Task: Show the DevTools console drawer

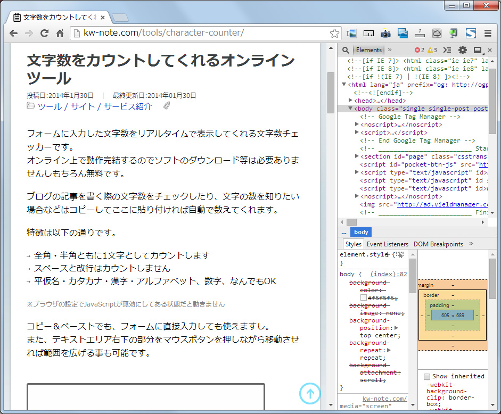Action: coord(448,50)
